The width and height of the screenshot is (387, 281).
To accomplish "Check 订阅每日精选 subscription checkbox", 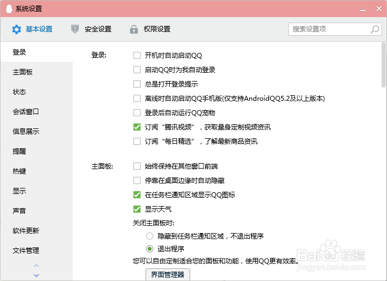I will click(x=137, y=142).
